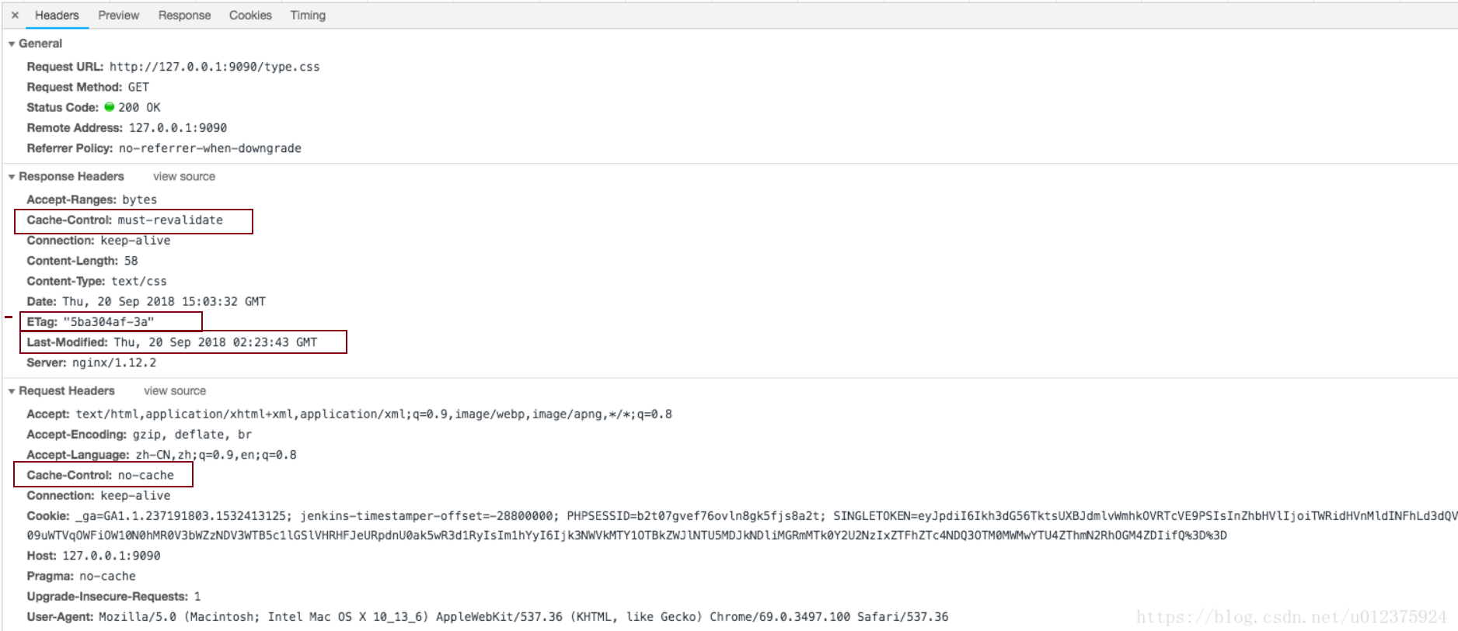Open the Preview tab
1458x631 pixels.
(118, 16)
